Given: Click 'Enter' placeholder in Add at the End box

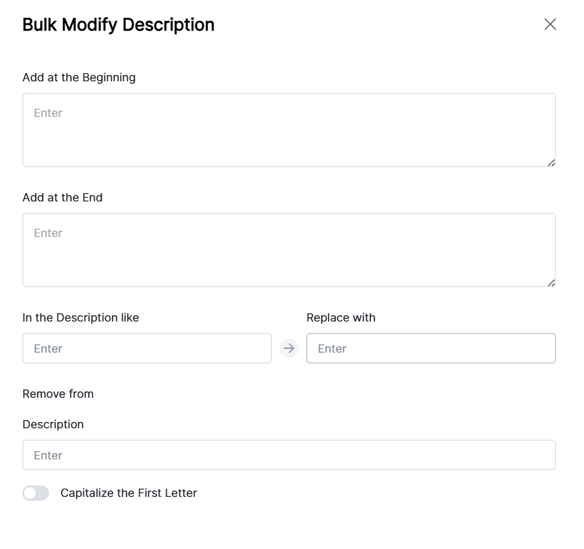Looking at the screenshot, I should click(48, 233).
